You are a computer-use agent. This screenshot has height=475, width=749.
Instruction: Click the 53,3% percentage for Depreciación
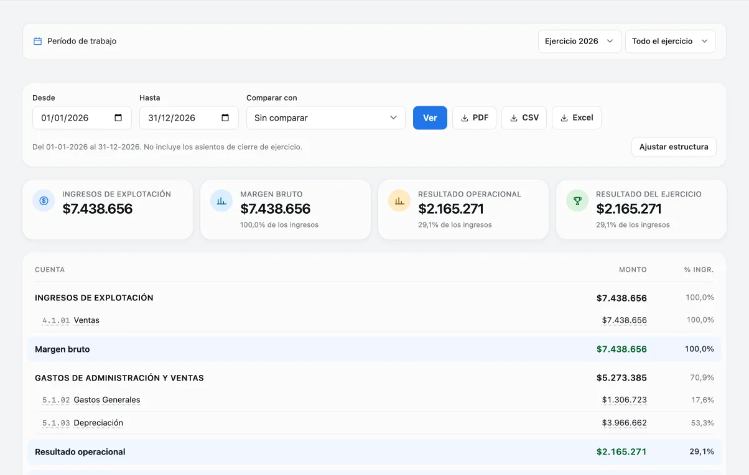(x=702, y=423)
